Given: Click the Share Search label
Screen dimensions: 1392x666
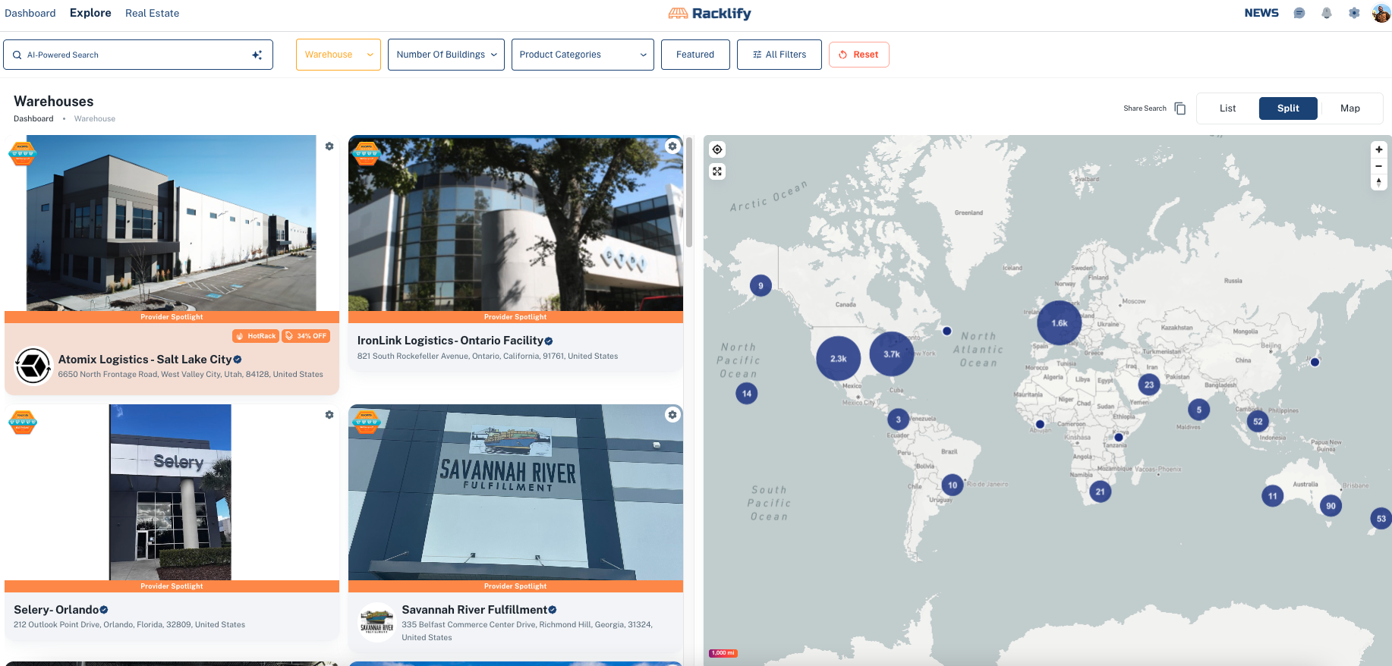Looking at the screenshot, I should [1145, 108].
